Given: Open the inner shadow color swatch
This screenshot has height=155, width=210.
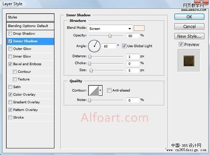Looking at the screenshot, I should 139,28.
